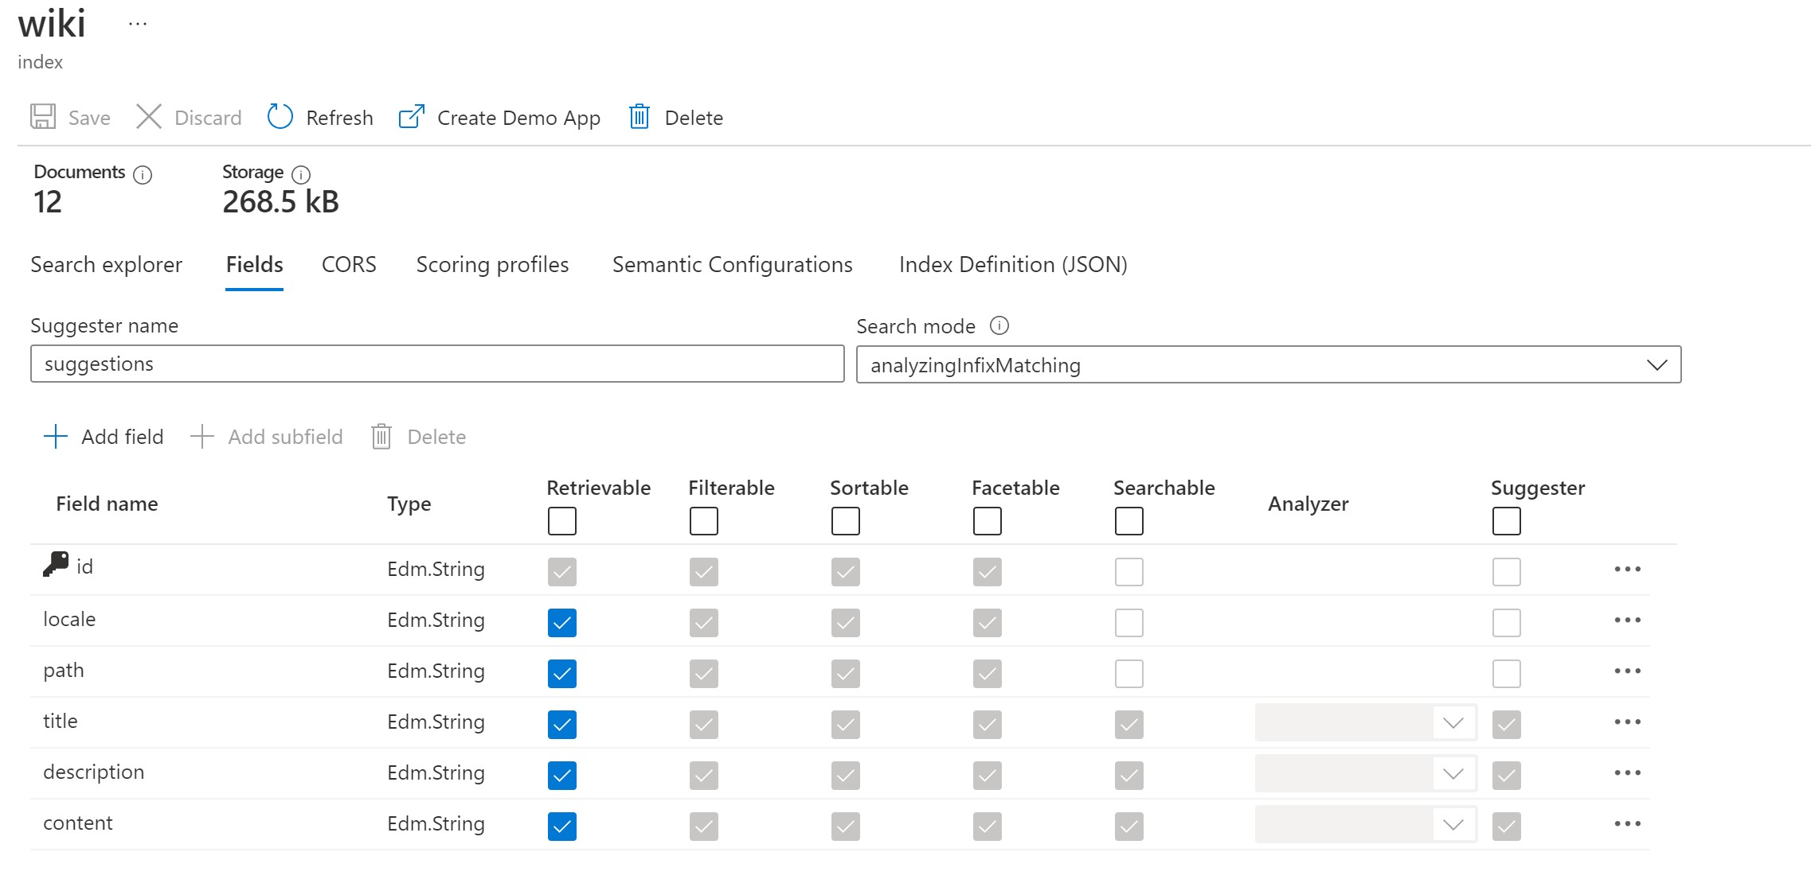Show Storage info tooltip icon
The width and height of the screenshot is (1811, 891).
pyautogui.click(x=301, y=174)
